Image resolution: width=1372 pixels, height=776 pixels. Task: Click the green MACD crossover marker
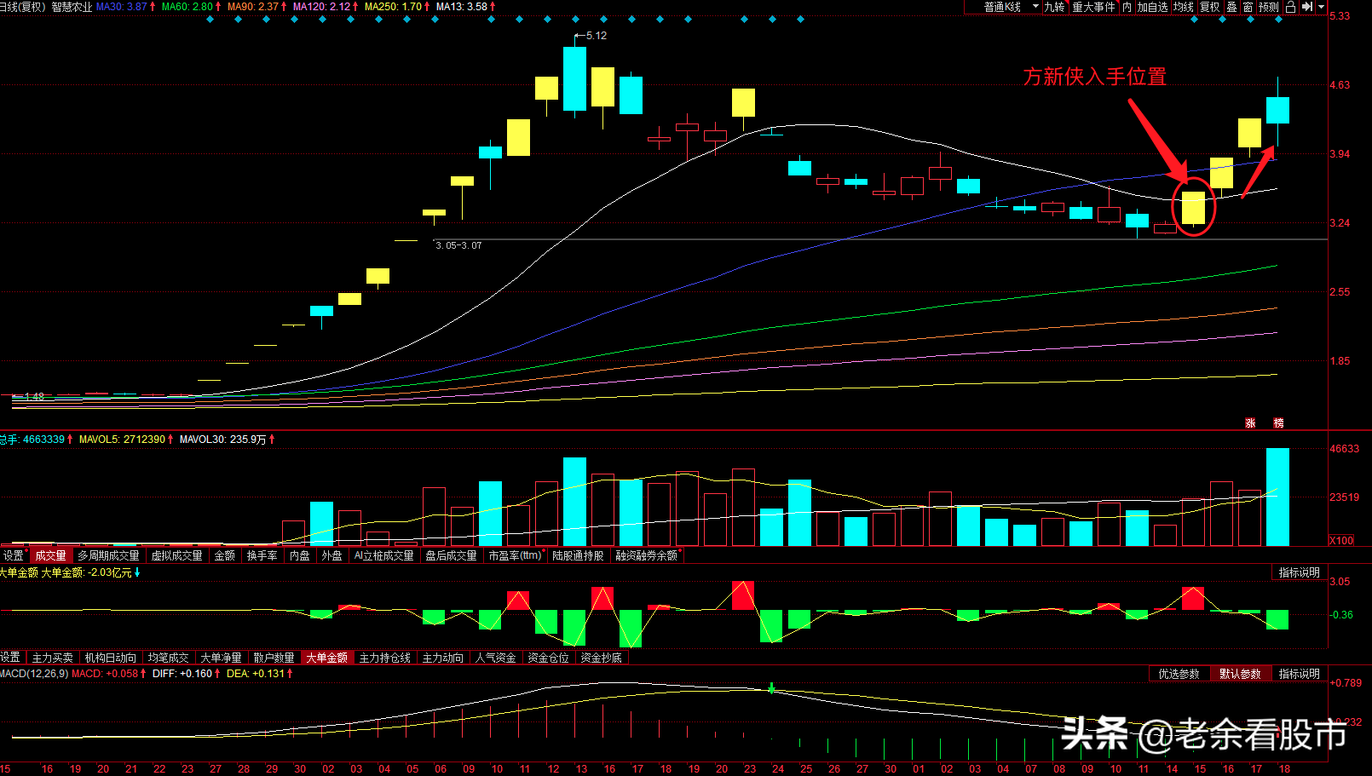(x=771, y=687)
